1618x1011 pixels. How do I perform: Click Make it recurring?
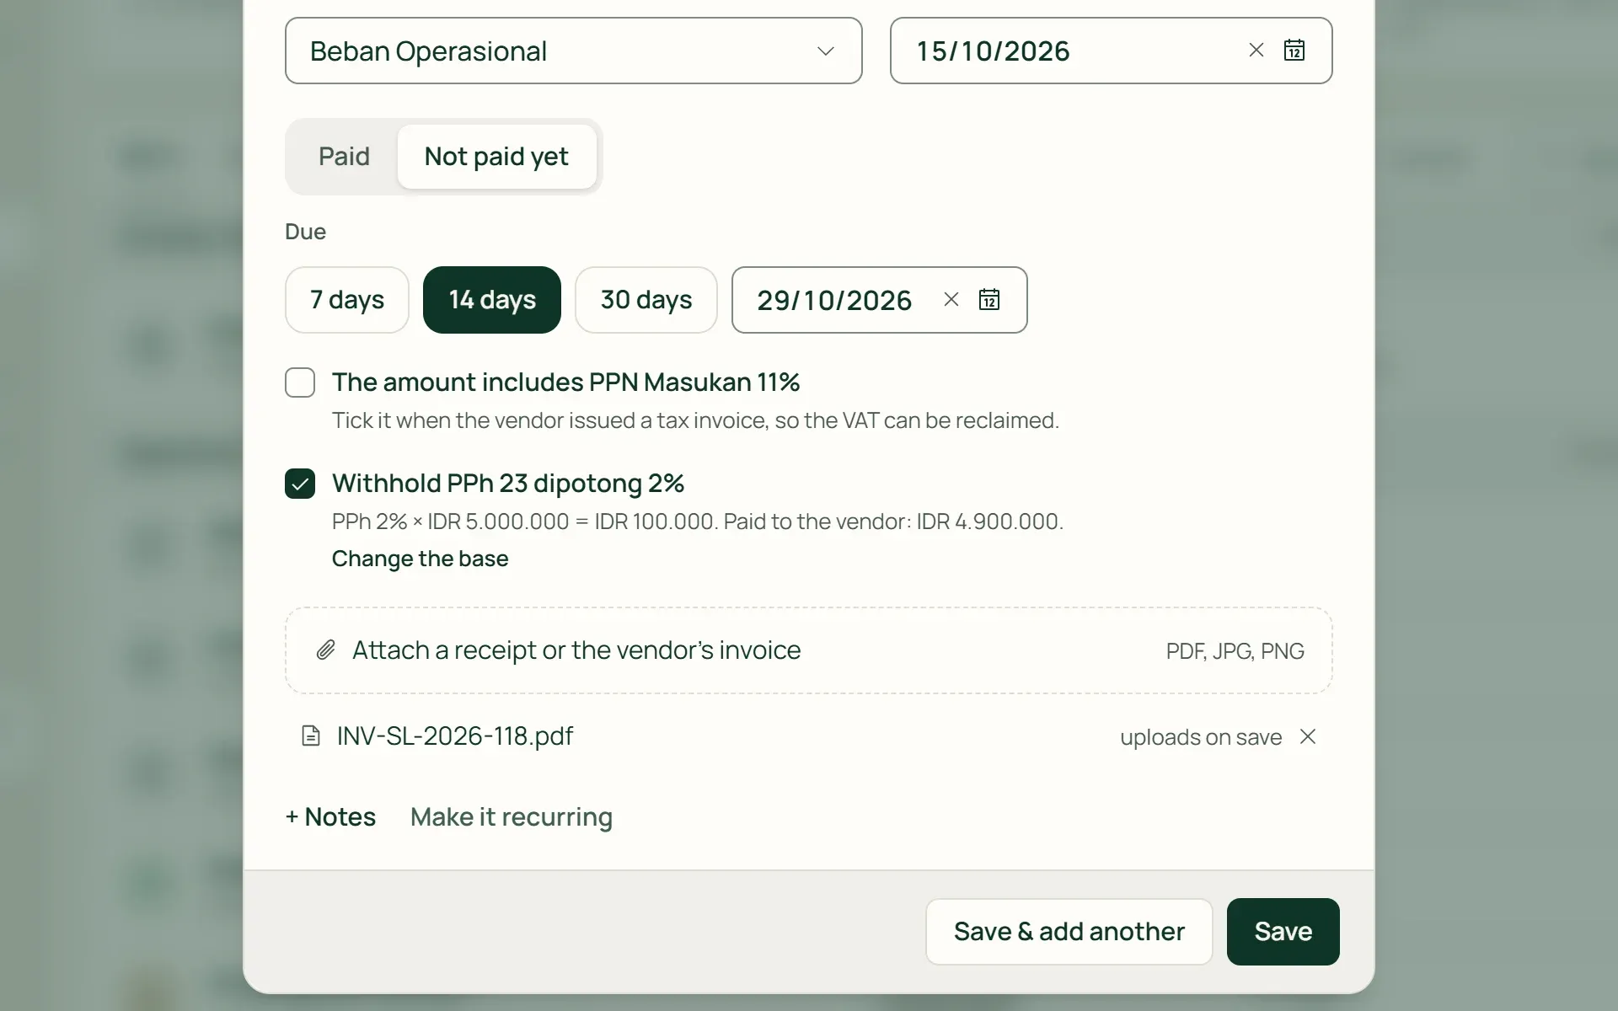tap(512, 817)
